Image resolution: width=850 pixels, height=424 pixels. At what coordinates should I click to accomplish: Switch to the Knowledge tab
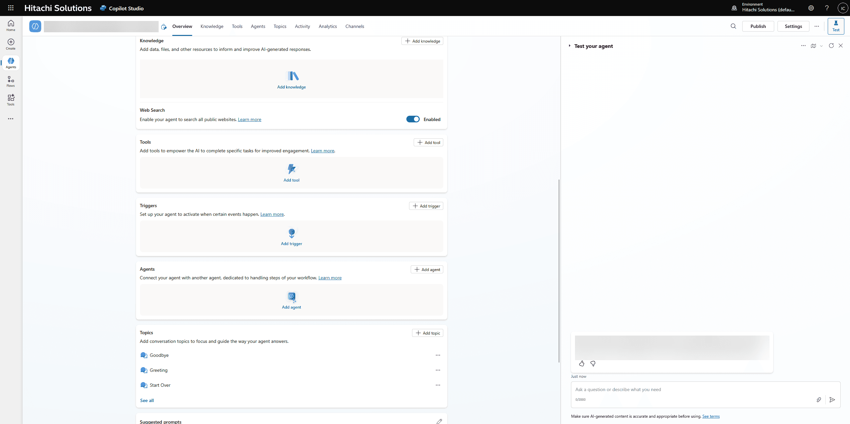pyautogui.click(x=212, y=26)
